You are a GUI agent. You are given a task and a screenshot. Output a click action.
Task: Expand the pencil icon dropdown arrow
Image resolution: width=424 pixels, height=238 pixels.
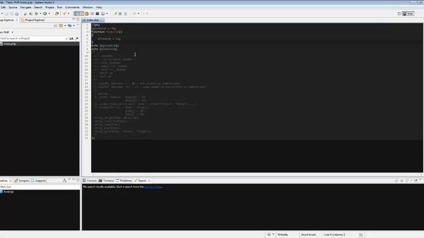click(x=68, y=13)
